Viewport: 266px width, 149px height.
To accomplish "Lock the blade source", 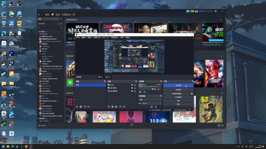I will 135,85.
